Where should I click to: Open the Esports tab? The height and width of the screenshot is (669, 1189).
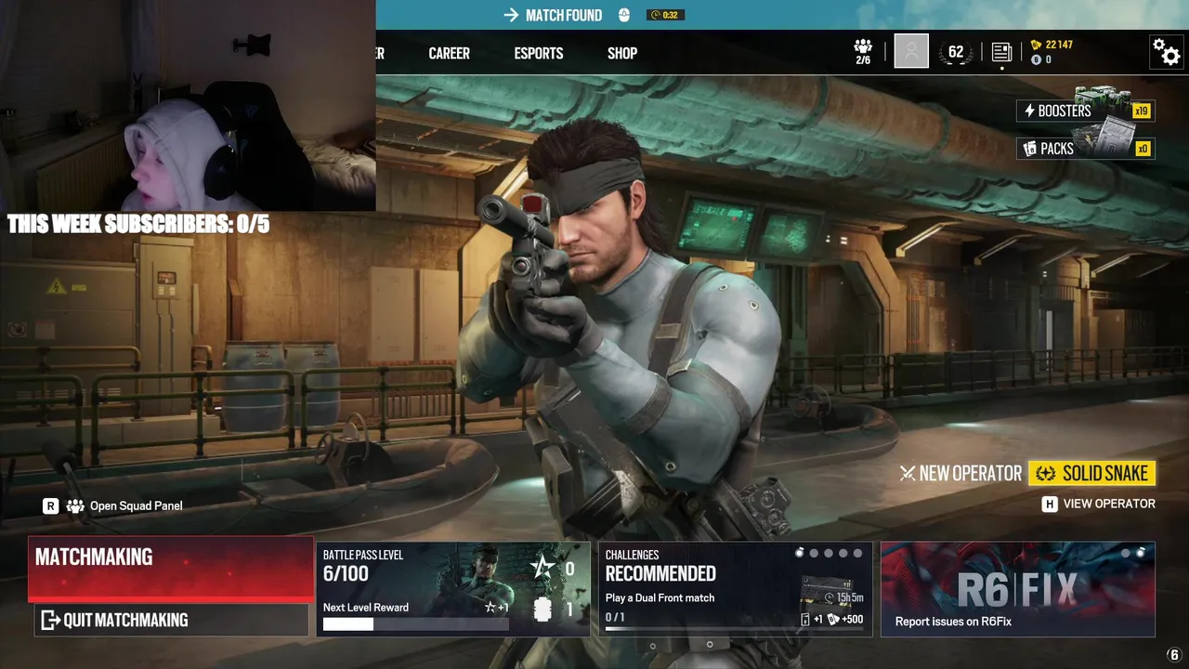(539, 53)
